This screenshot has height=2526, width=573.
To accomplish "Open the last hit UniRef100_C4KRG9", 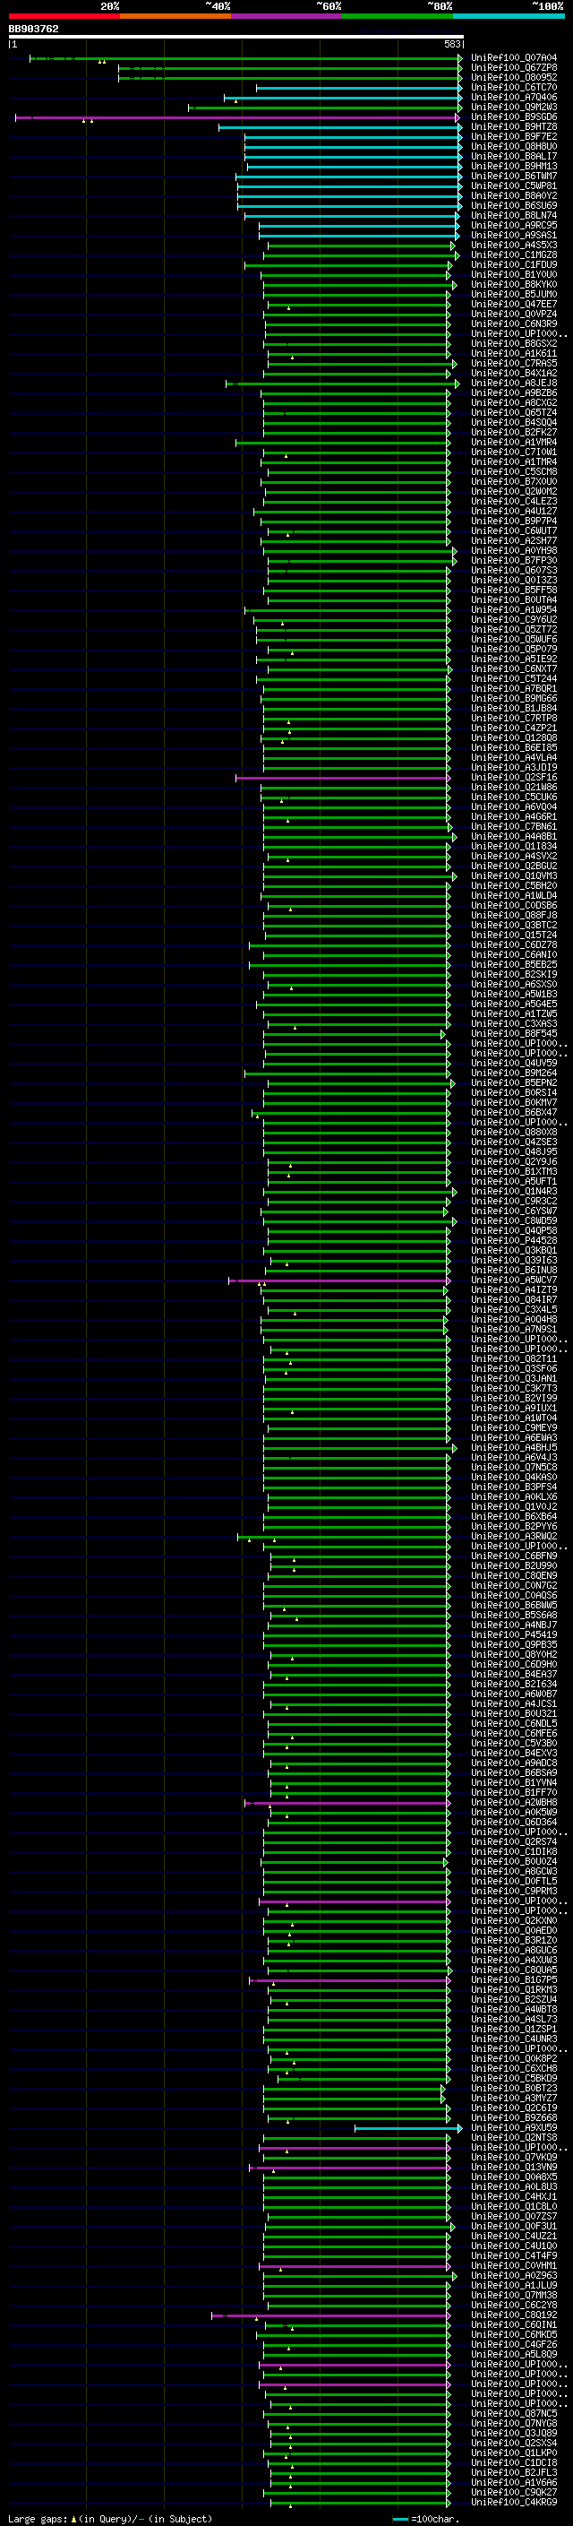I will click(513, 2502).
